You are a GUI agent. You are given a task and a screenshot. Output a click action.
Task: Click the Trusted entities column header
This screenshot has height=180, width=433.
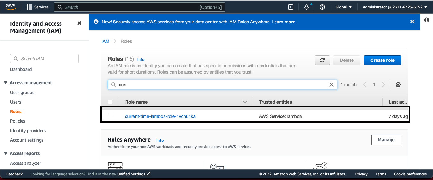point(275,102)
